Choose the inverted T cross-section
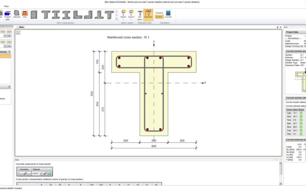Image resolution: width=306 pixels, height=191 pixels. click(99, 15)
